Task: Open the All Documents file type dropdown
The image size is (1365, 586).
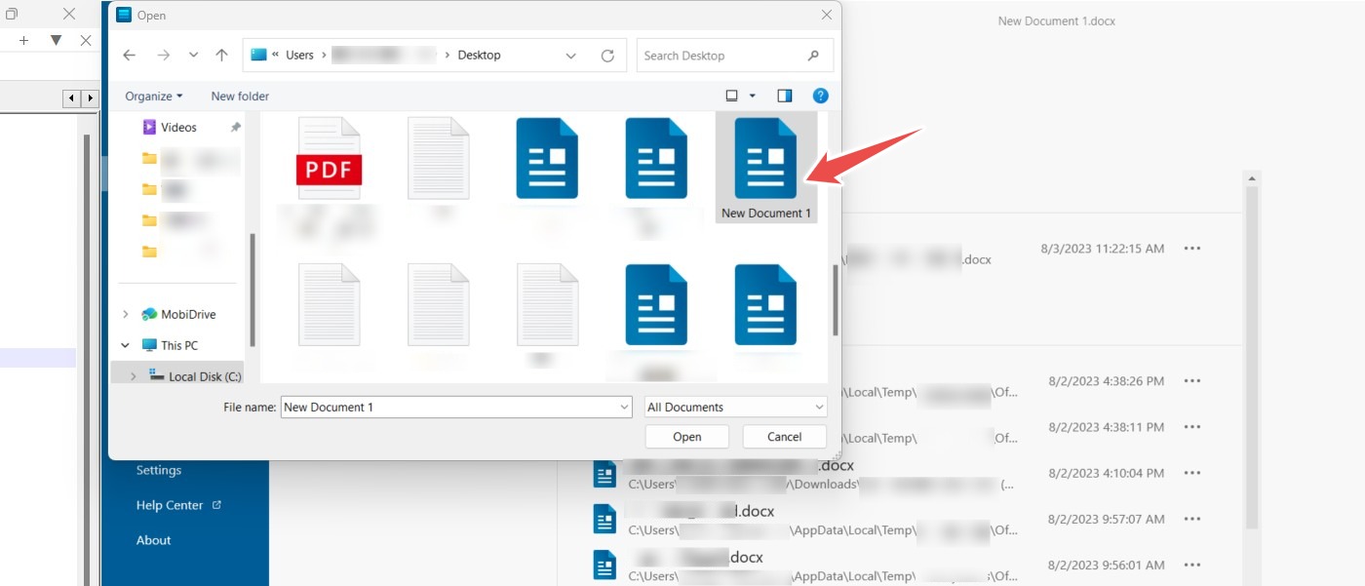Action: pyautogui.click(x=735, y=408)
